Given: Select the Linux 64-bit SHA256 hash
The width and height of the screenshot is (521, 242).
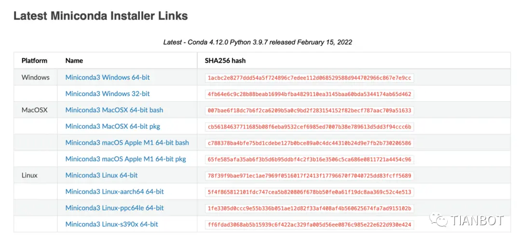Looking at the screenshot, I should (309, 175).
